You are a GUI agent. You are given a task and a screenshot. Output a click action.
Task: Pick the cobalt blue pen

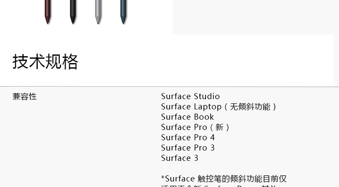coord(123,12)
